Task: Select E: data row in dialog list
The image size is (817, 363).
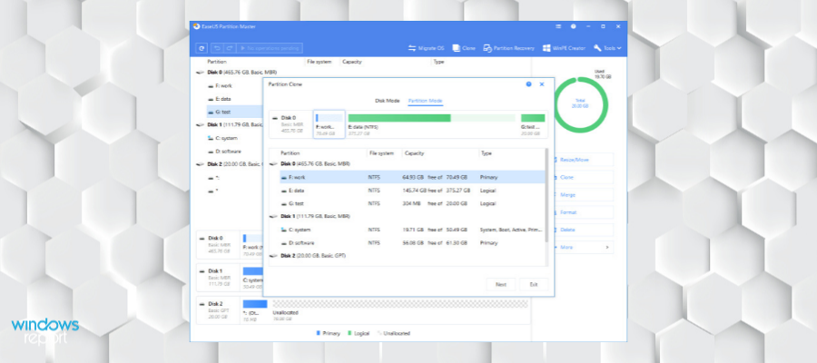Action: tap(411, 191)
